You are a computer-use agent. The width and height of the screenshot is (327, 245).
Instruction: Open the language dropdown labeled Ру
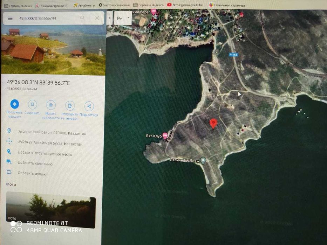[123, 18]
